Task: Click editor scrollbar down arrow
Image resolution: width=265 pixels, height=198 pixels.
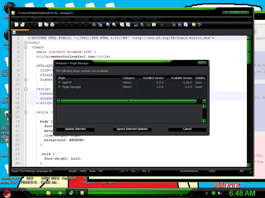Action: [x=249, y=165]
